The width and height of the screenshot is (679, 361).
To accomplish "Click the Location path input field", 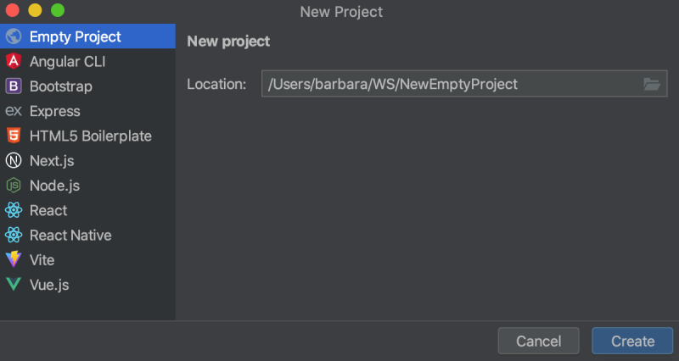I will (x=464, y=84).
